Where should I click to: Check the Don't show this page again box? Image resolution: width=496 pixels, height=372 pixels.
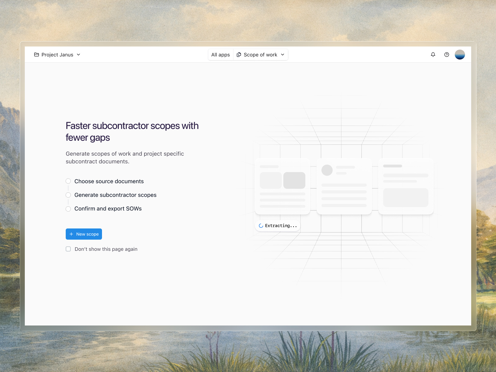tap(68, 249)
